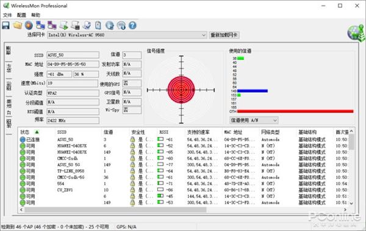Click the purple network computers icon
This screenshot has height=231, width=366.
[x=52, y=25]
